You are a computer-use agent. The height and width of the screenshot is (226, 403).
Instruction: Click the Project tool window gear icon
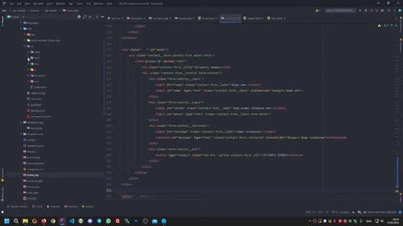point(79,17)
